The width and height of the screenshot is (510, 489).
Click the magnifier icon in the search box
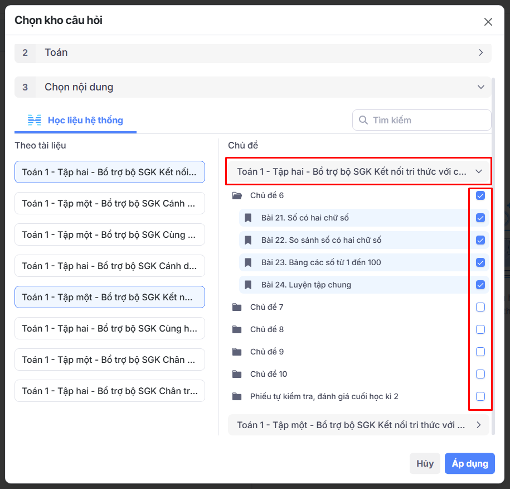(363, 120)
